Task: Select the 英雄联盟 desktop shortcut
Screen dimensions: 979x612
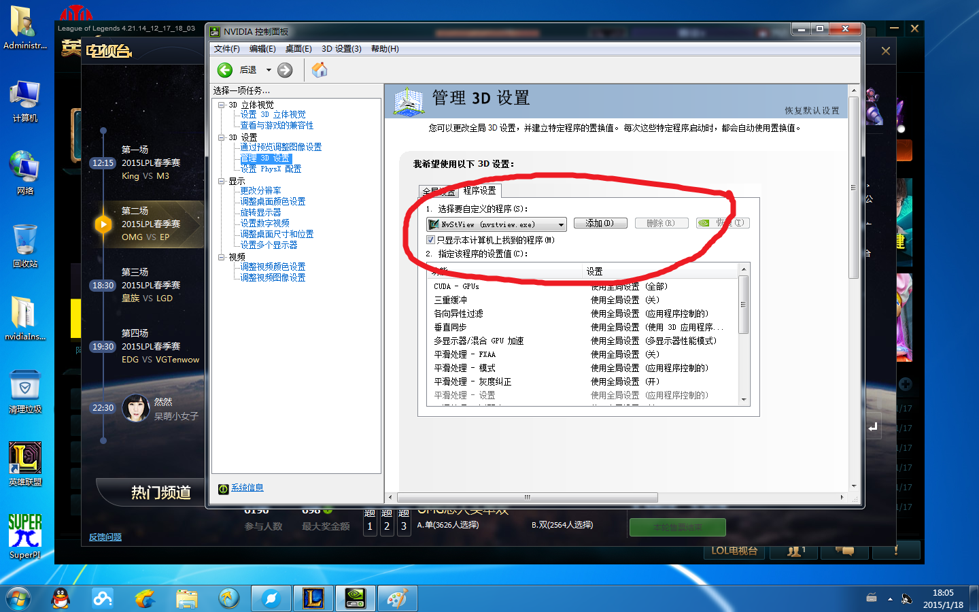Action: pyautogui.click(x=25, y=464)
